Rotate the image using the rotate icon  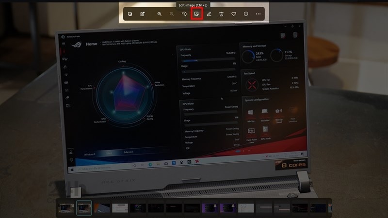click(184, 14)
